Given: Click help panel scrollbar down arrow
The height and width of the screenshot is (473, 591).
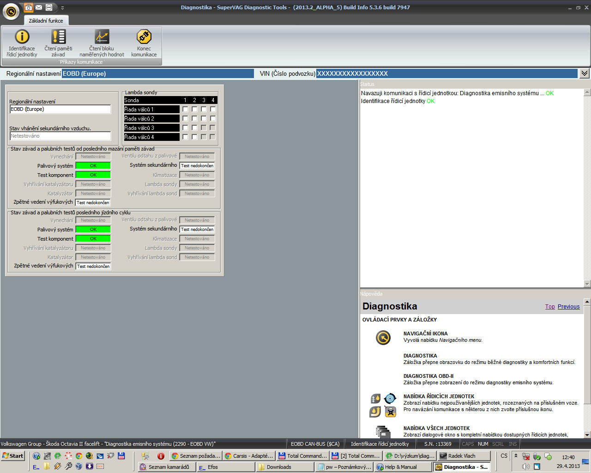Looking at the screenshot, I should click(x=587, y=435).
